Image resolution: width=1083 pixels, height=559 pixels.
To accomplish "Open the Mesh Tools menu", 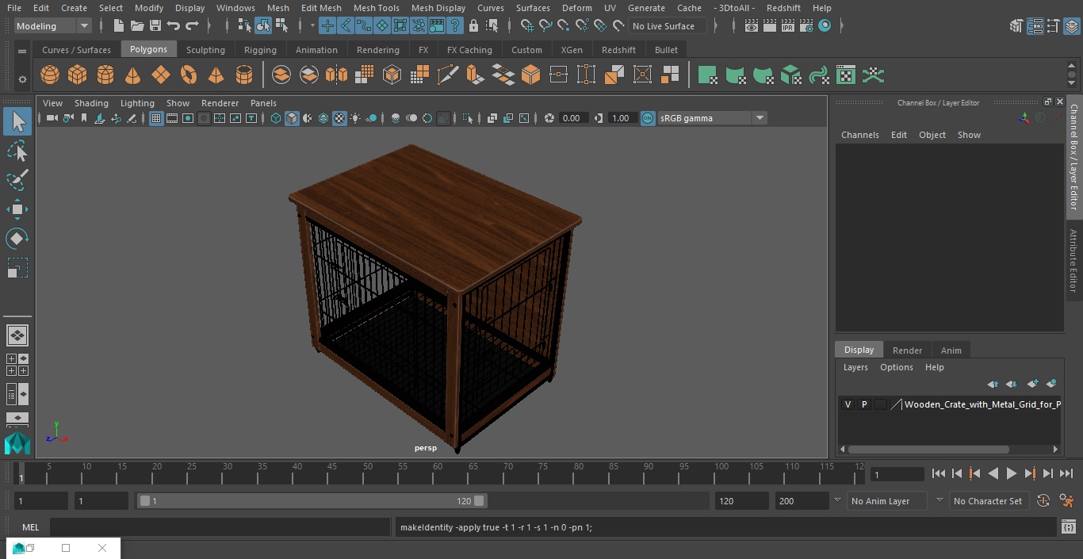I will tap(376, 8).
